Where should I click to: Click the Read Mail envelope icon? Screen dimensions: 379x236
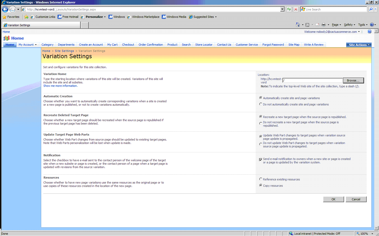point(317,25)
